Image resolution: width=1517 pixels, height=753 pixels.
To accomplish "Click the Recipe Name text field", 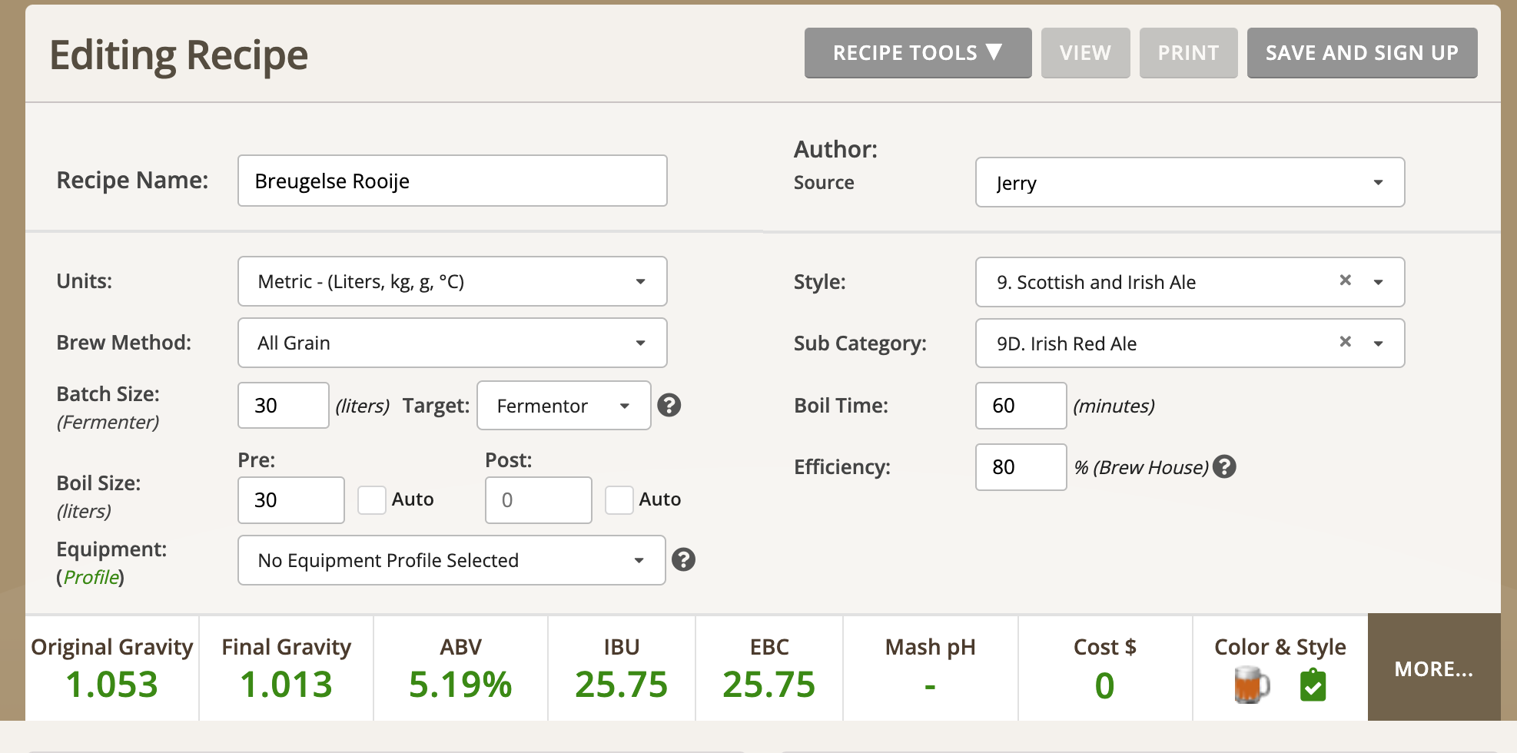I will [x=452, y=181].
